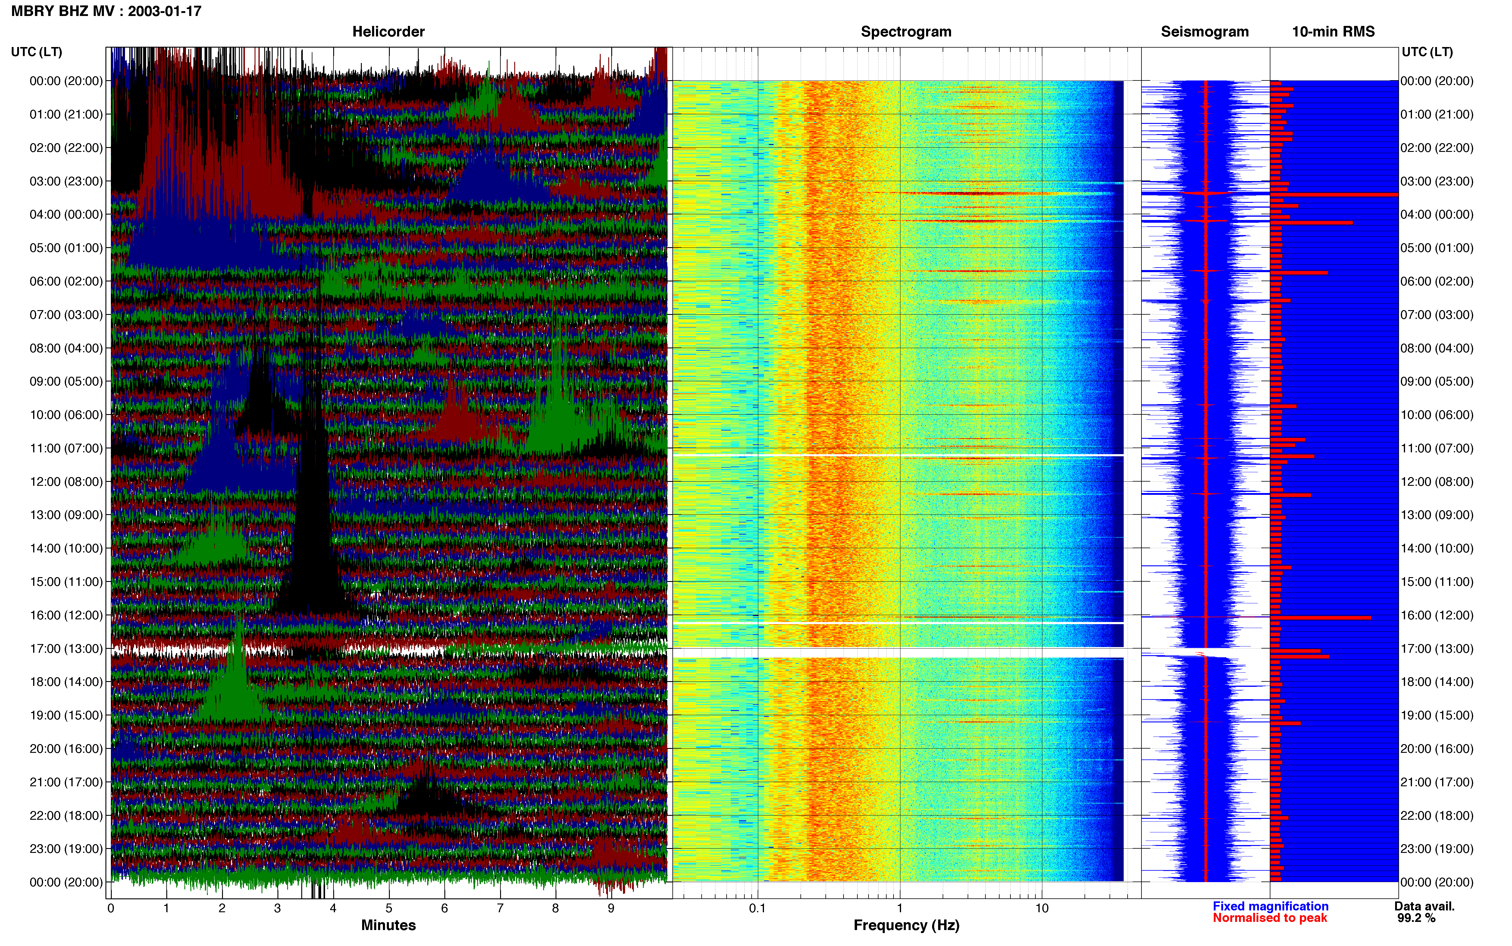The height and width of the screenshot is (946, 1512).
Task: Click the blue Fixed magnification legend text
Action: 1270,906
